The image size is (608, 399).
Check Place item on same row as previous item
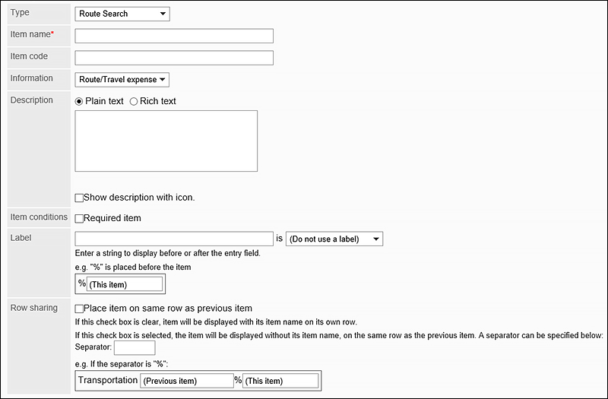click(x=79, y=309)
